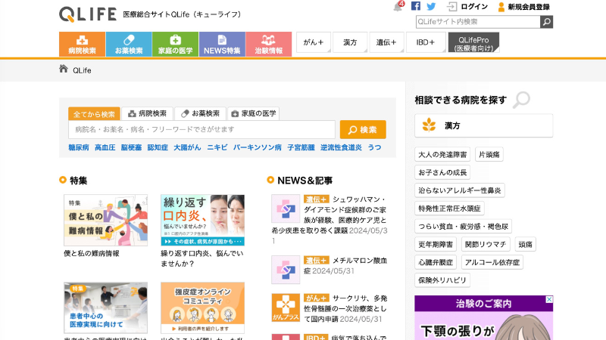
Task: Select the 病院検索 search tab
Action: click(x=147, y=114)
